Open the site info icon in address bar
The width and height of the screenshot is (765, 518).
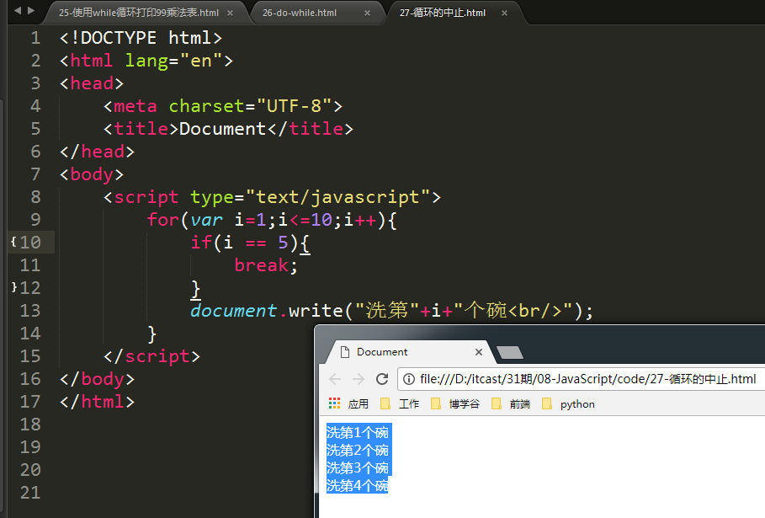(x=409, y=379)
